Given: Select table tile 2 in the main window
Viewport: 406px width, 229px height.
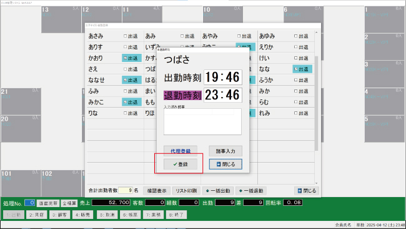Looking at the screenshot, I should pyautogui.click(x=385, y=47).
